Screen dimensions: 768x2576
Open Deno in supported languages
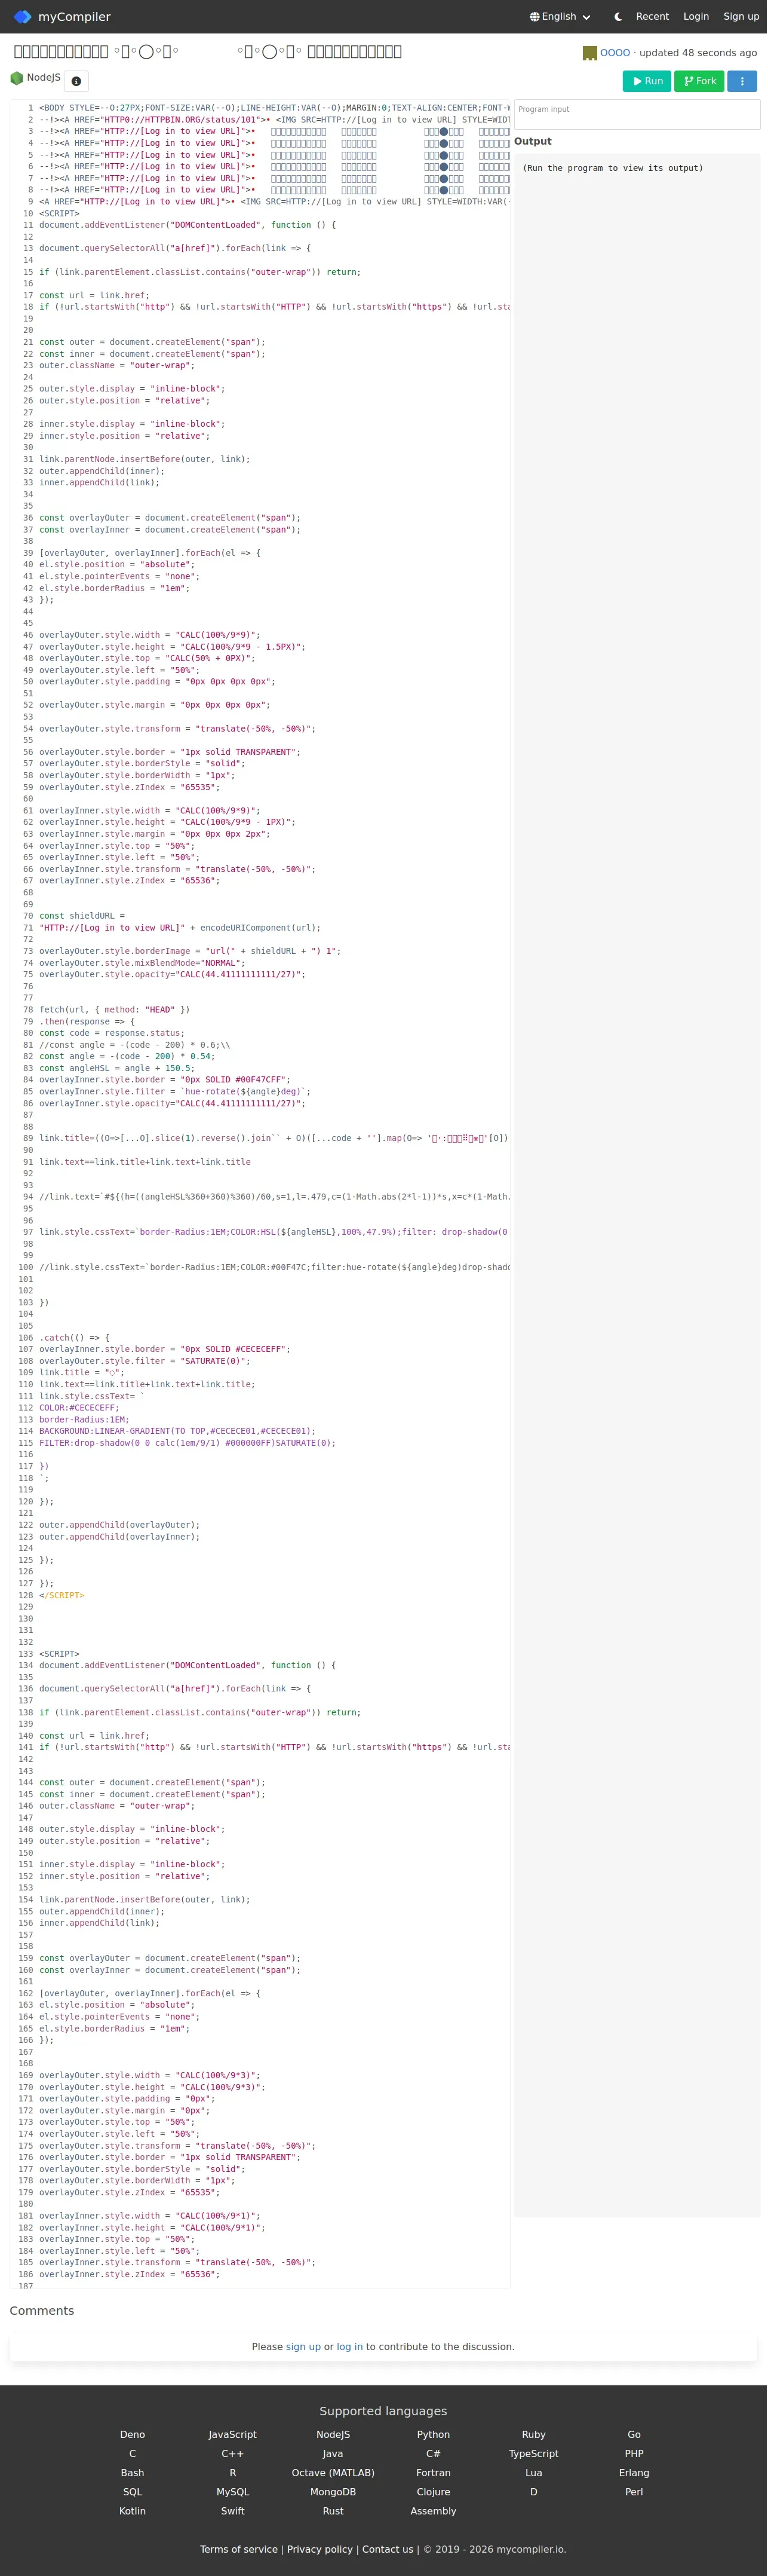tap(133, 2434)
